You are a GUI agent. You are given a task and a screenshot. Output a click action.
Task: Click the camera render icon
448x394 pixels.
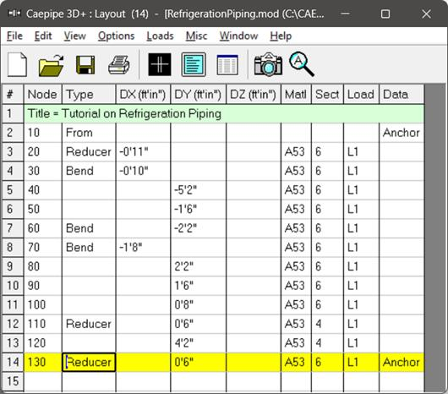tap(268, 64)
